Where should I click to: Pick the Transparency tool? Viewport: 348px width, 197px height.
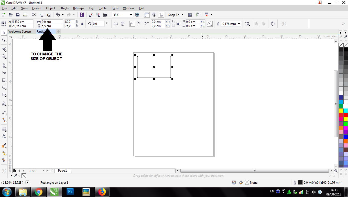pyautogui.click(x=4, y=136)
